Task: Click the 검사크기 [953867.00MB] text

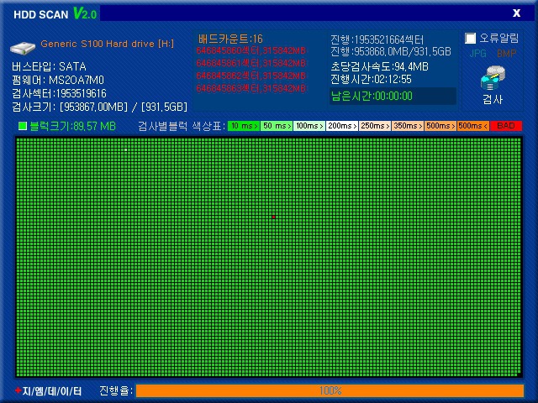Action: [x=100, y=107]
